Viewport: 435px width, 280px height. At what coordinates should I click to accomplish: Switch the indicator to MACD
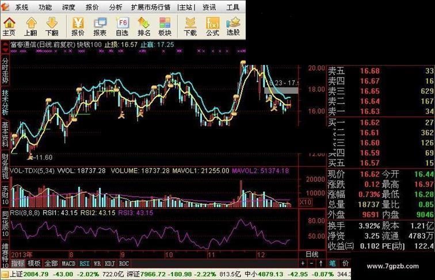(x=68, y=263)
